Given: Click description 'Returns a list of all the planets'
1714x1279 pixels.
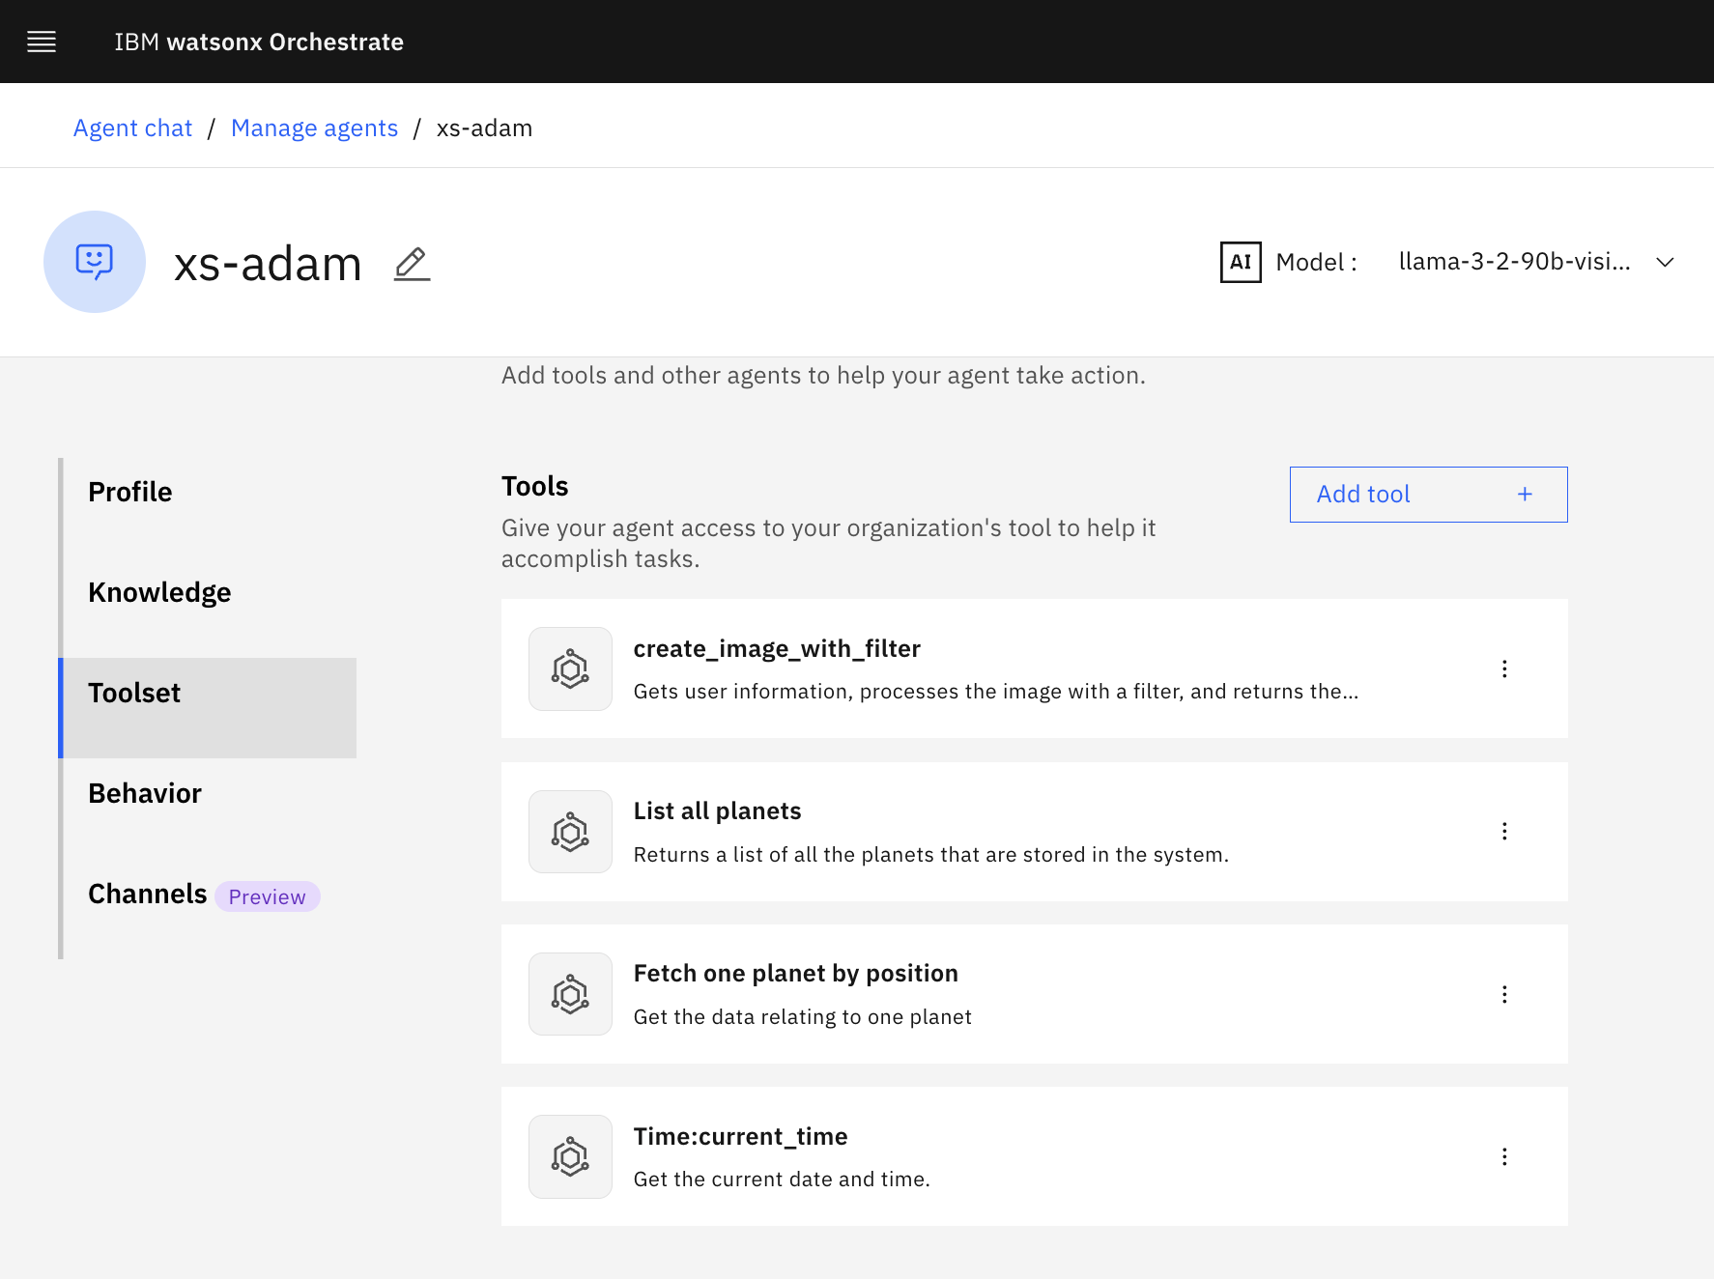Looking at the screenshot, I should [931, 854].
